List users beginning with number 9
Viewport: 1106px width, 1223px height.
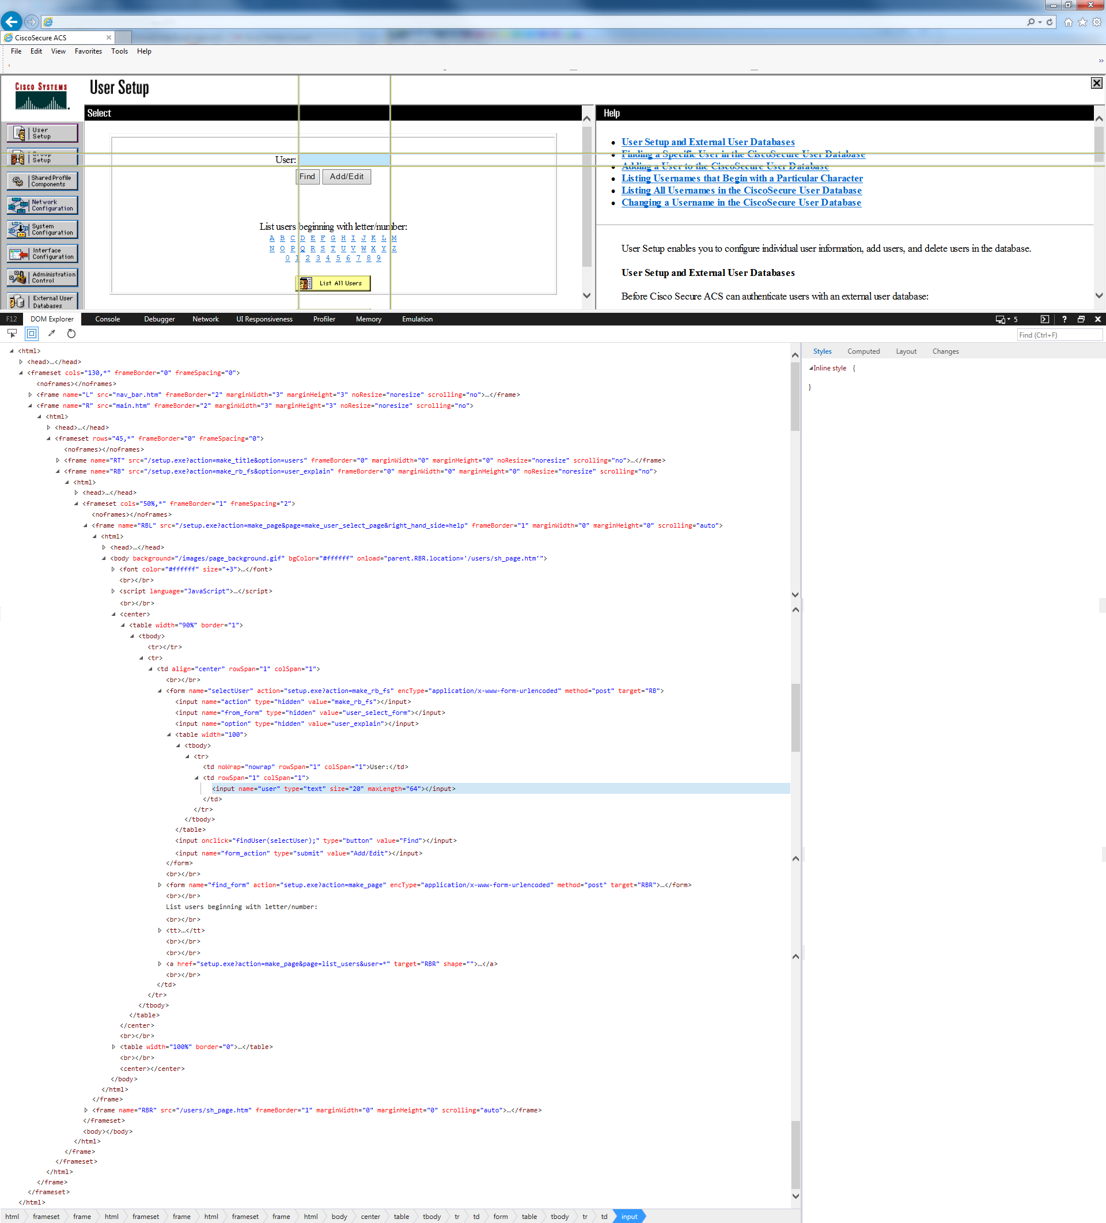tap(378, 259)
